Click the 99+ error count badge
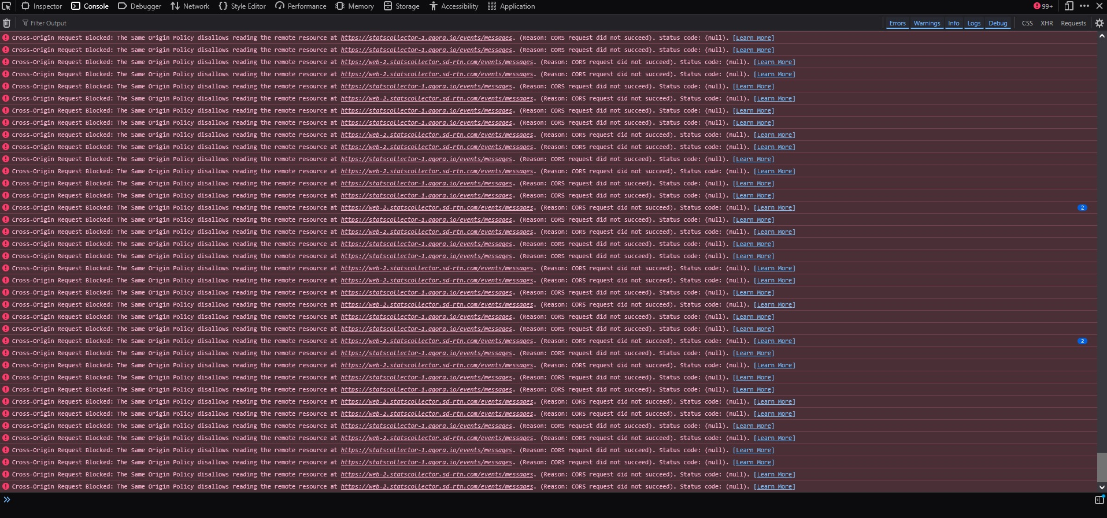This screenshot has height=518, width=1107. 1043,6
